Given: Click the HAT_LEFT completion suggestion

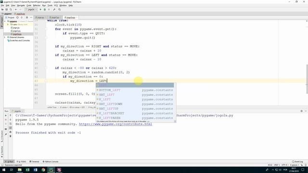Looking at the screenshot, I should pyautogui.click(x=135, y=95).
